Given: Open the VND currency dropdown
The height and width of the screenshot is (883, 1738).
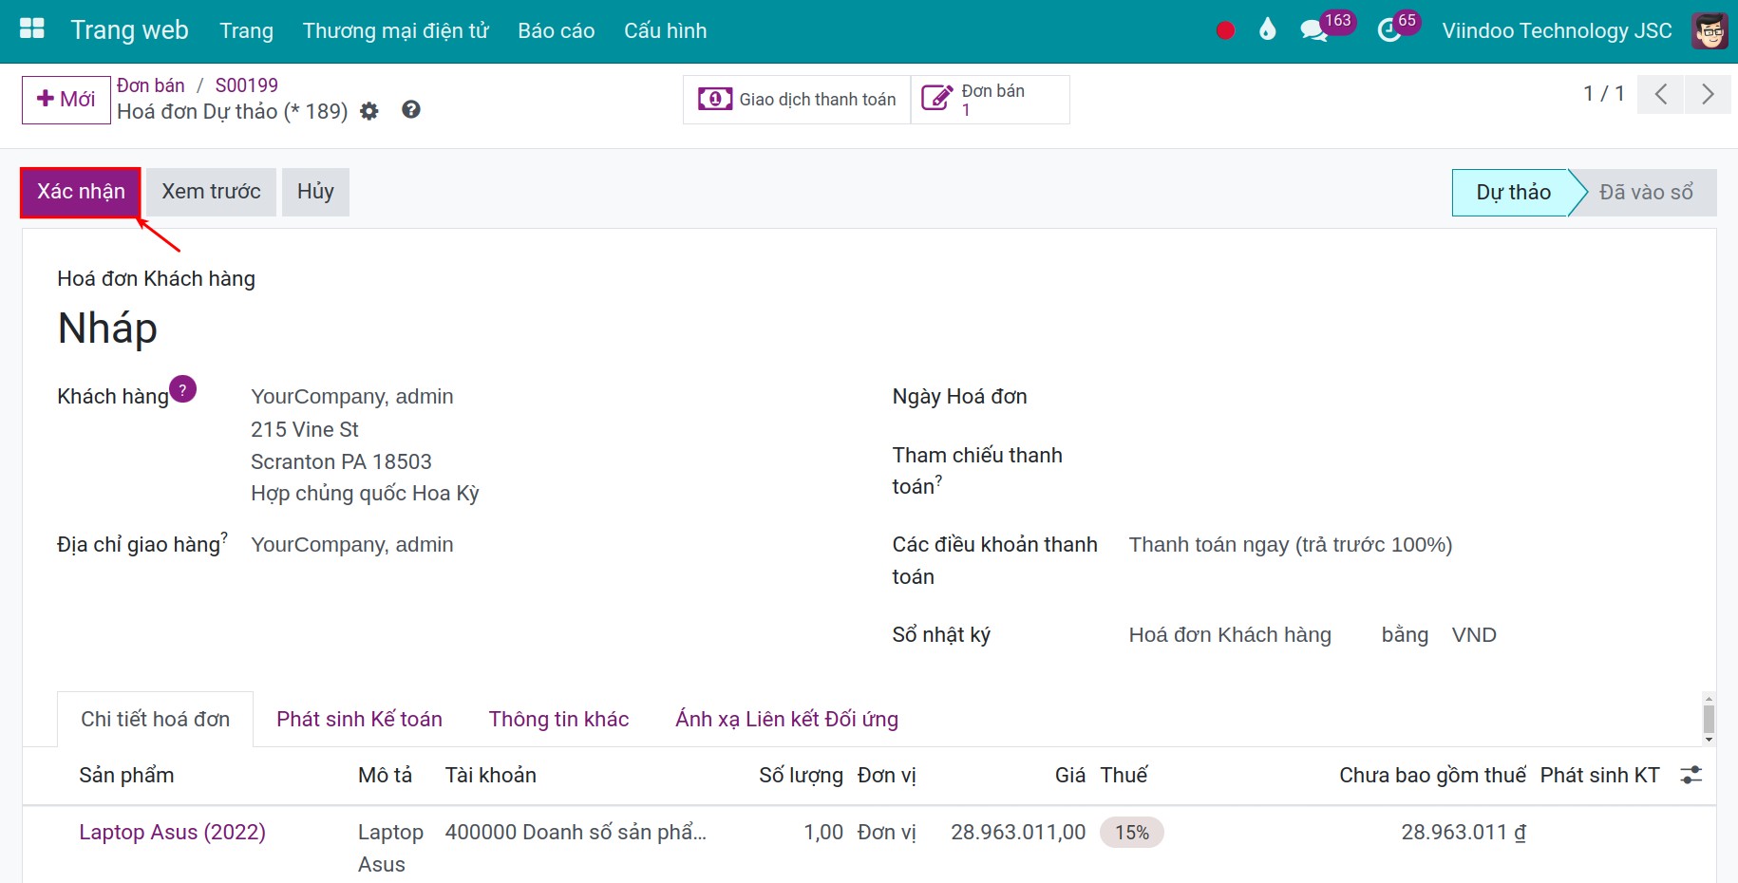Looking at the screenshot, I should (x=1474, y=635).
